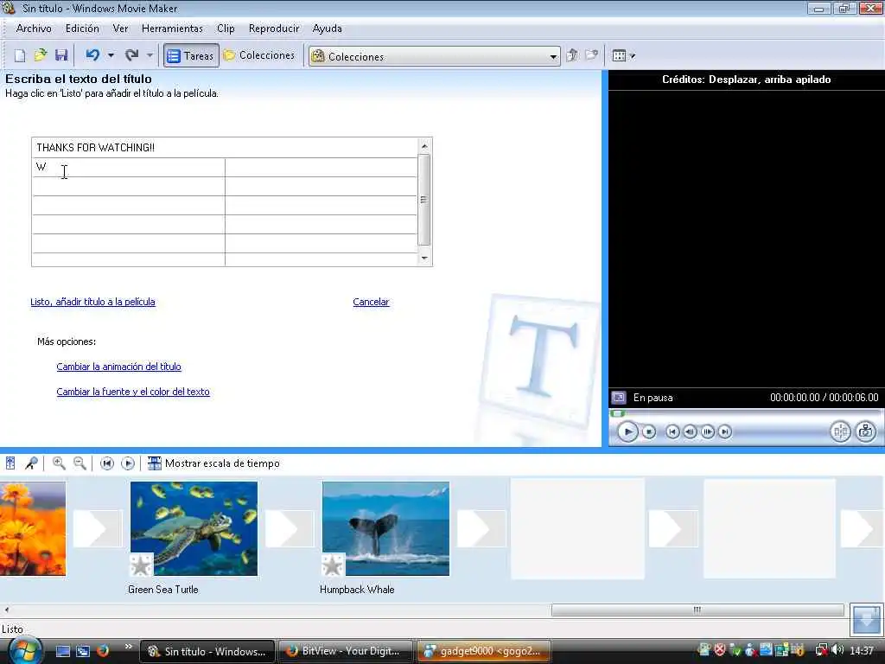The image size is (885, 664).
Task: Take a picture from the preview
Action: pos(865,432)
